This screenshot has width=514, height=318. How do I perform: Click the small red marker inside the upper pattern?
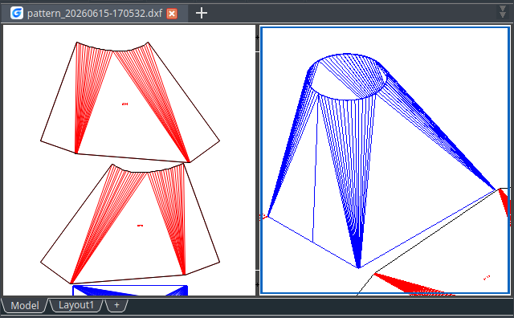pyautogui.click(x=125, y=104)
